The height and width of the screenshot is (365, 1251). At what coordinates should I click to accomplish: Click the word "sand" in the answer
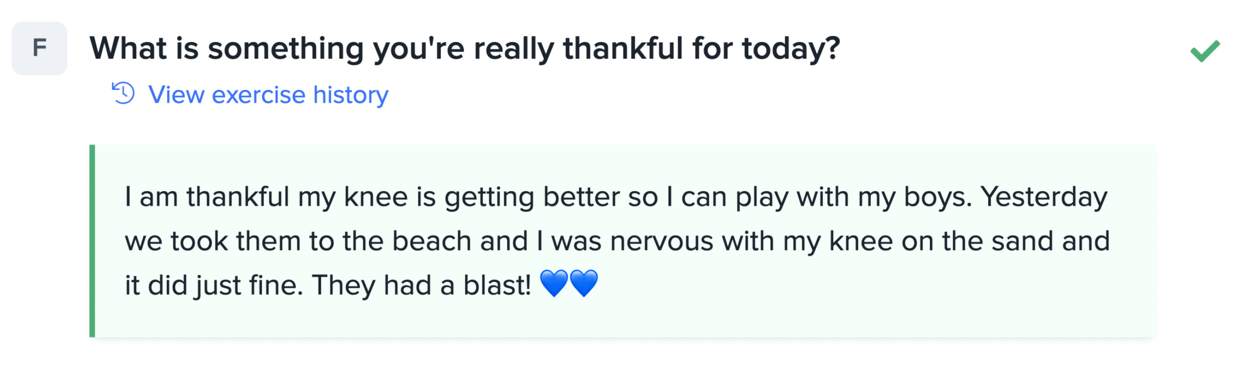[1022, 241]
